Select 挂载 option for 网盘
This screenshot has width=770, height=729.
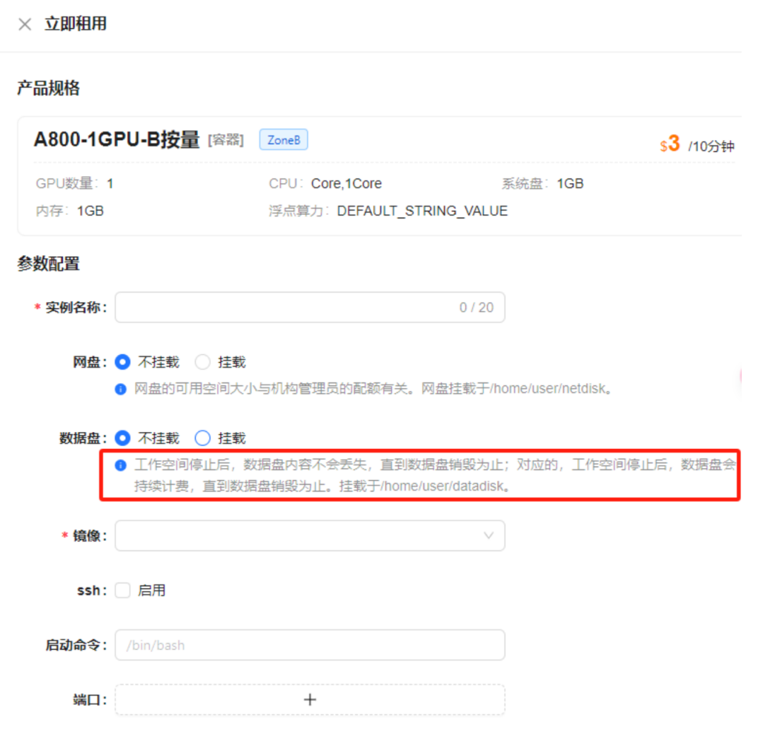(x=202, y=362)
